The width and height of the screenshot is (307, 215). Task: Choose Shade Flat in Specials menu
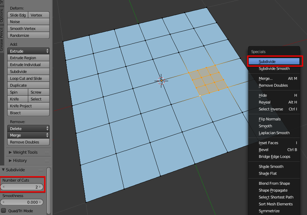coord(274,173)
